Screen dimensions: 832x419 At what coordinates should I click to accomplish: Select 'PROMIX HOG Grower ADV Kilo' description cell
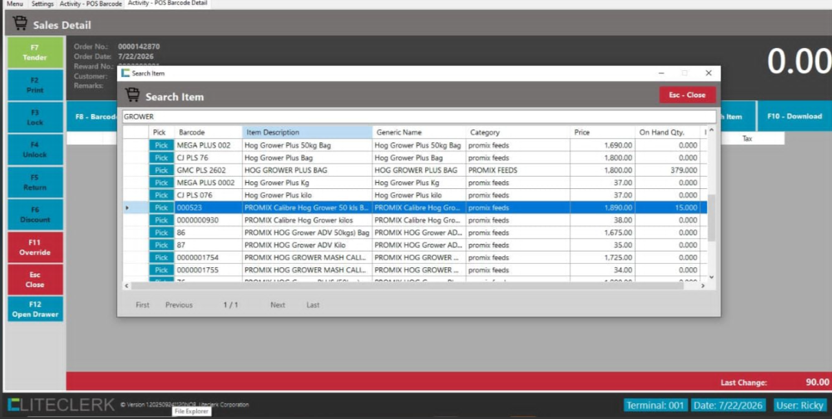click(x=307, y=245)
